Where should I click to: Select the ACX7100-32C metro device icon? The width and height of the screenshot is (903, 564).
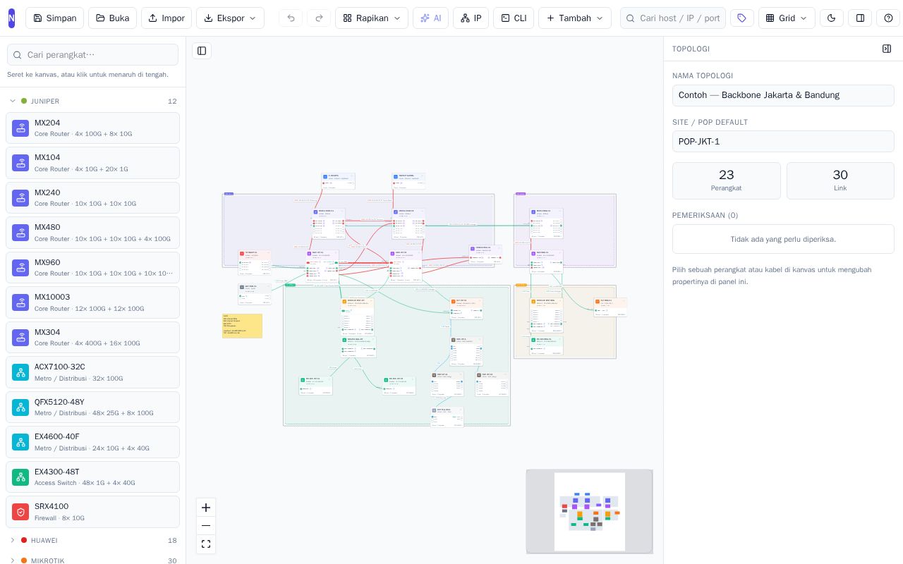(20, 372)
